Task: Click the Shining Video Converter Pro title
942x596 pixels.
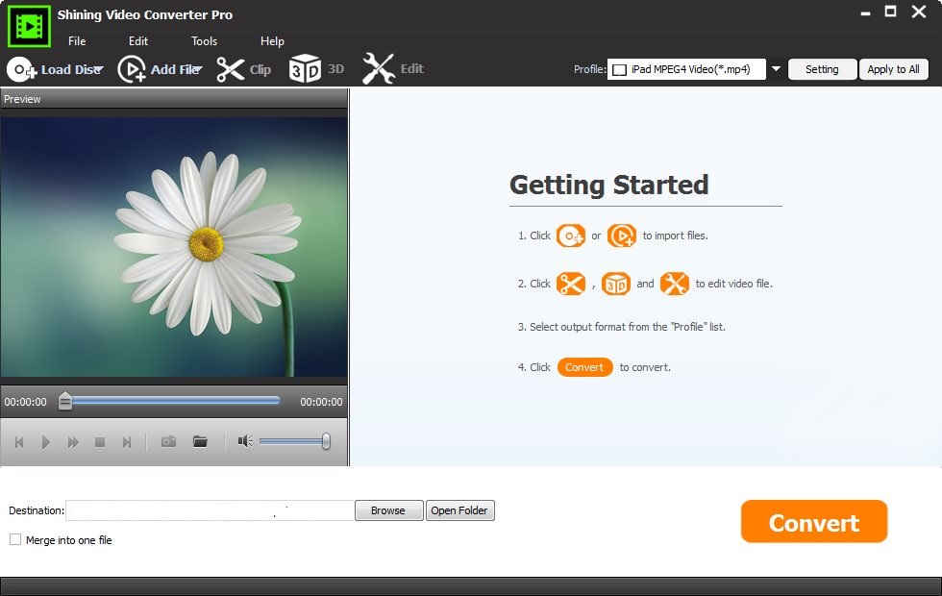Action: (x=145, y=15)
